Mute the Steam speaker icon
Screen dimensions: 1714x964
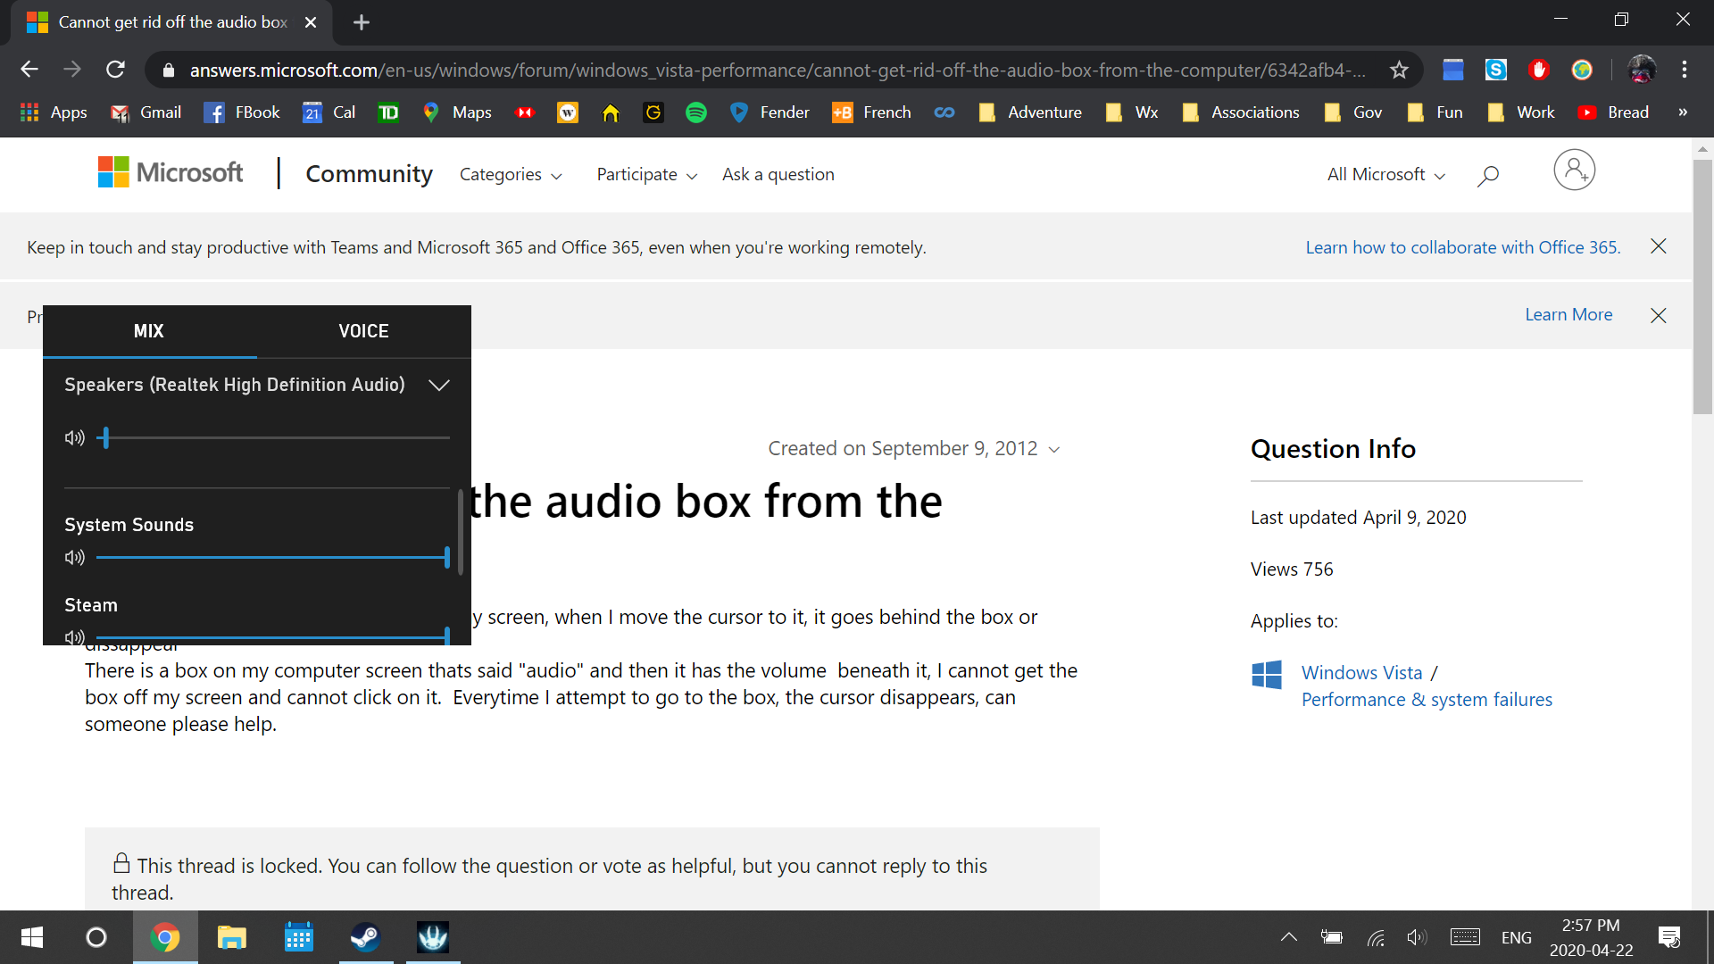75,637
